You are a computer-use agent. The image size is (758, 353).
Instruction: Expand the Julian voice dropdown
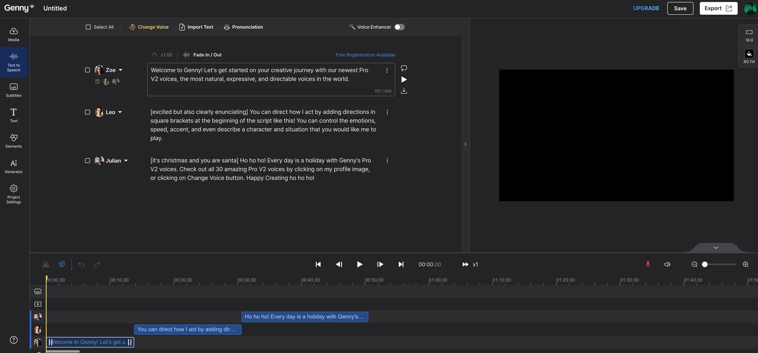point(126,161)
